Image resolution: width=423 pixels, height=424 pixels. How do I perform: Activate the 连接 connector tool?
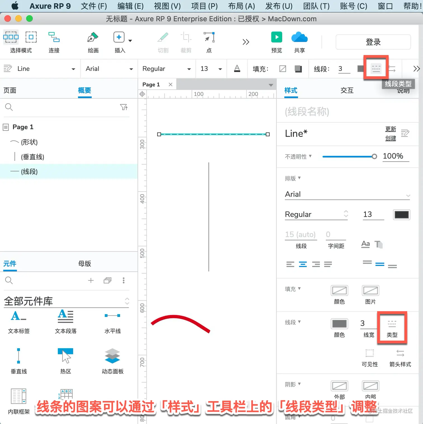pyautogui.click(x=54, y=37)
